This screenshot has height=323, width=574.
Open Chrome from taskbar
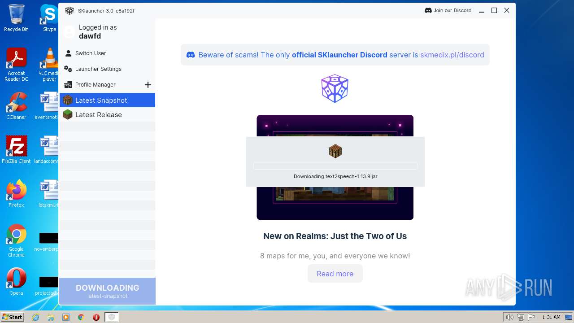coord(81,317)
